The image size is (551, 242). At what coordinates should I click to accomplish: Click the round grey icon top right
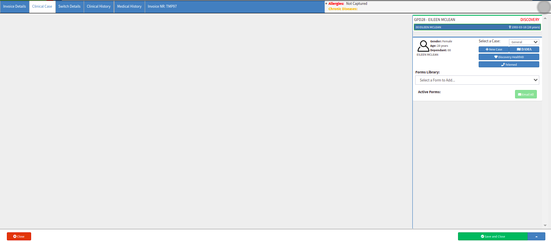[x=544, y=7]
